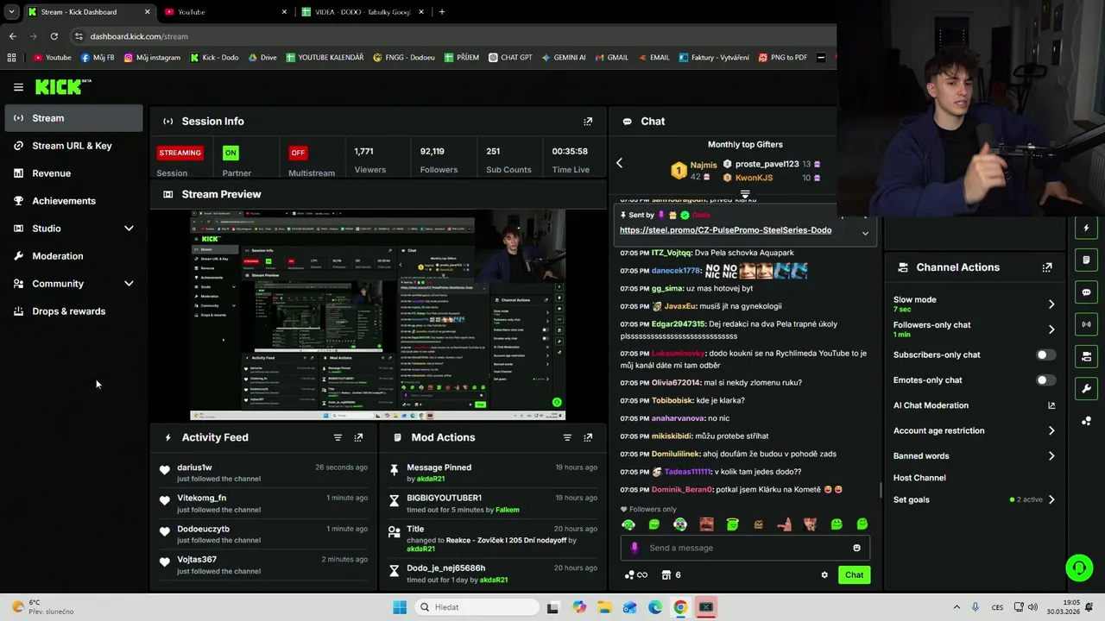Open the green headset support bubble
The image size is (1105, 621).
[x=1079, y=568]
